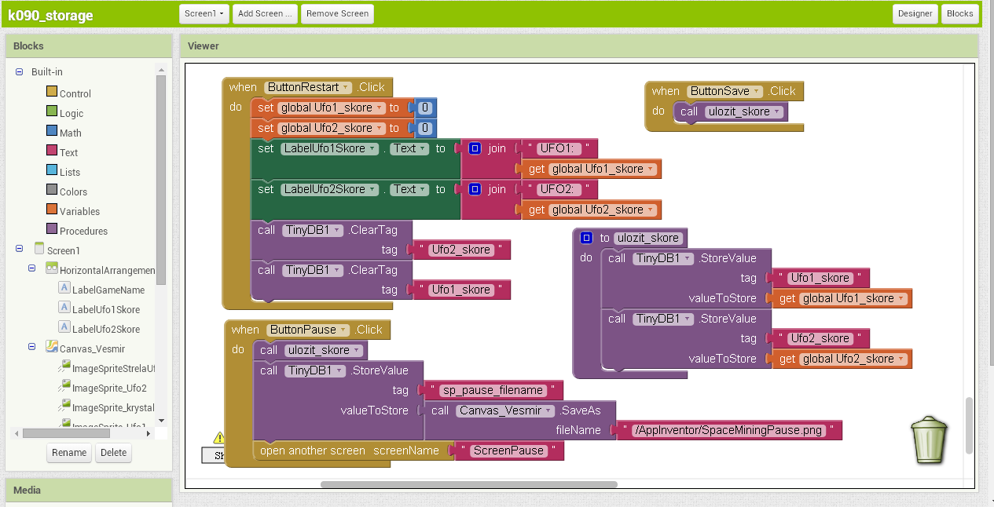Click the warning triangle icon in viewer
The height and width of the screenshot is (507, 994).
point(218,438)
